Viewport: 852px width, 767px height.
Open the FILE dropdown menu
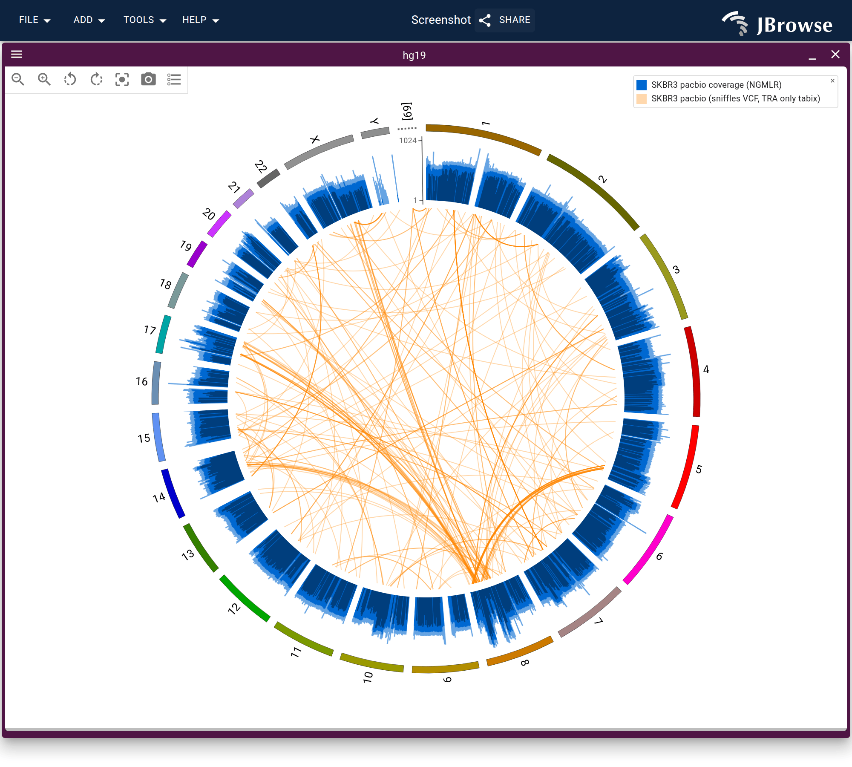point(35,20)
